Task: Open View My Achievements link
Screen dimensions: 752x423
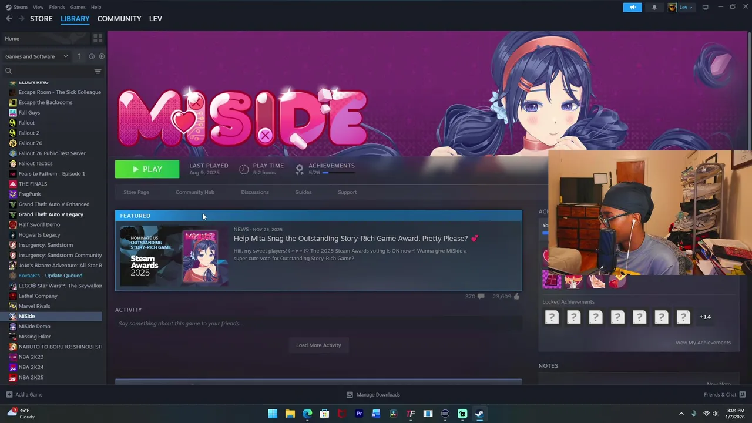Action: coord(703,343)
